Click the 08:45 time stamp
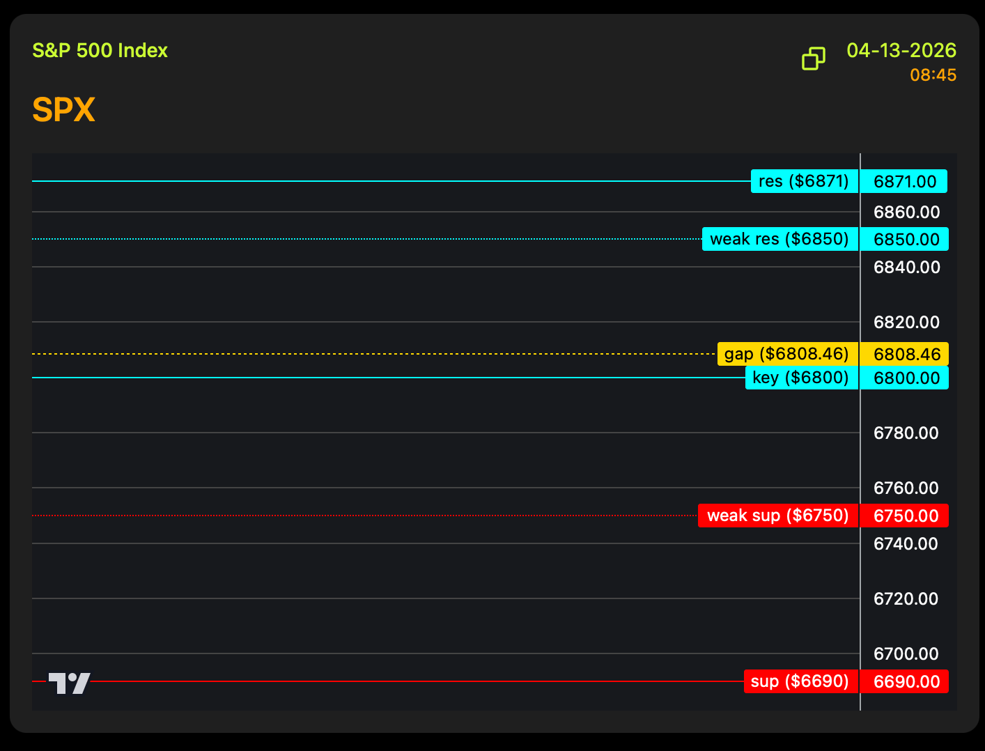This screenshot has width=985, height=751. click(x=933, y=75)
